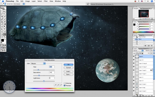Select the Hand tool
The height and width of the screenshot is (97, 155).
(x=2, y=37)
